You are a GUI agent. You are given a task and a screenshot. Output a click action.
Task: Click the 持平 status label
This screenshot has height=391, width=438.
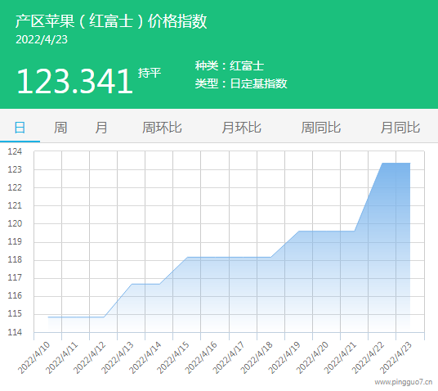[150, 73]
